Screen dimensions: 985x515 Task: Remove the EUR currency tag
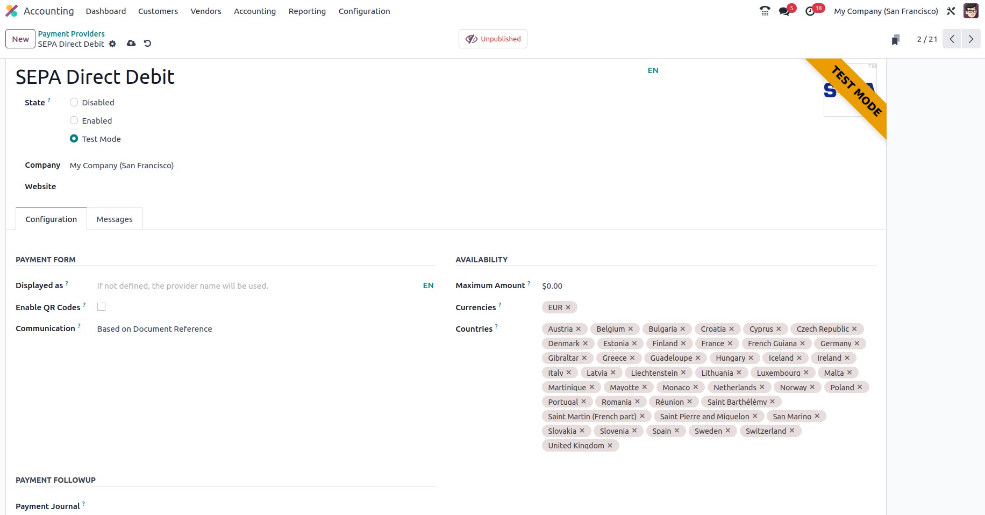[568, 307]
